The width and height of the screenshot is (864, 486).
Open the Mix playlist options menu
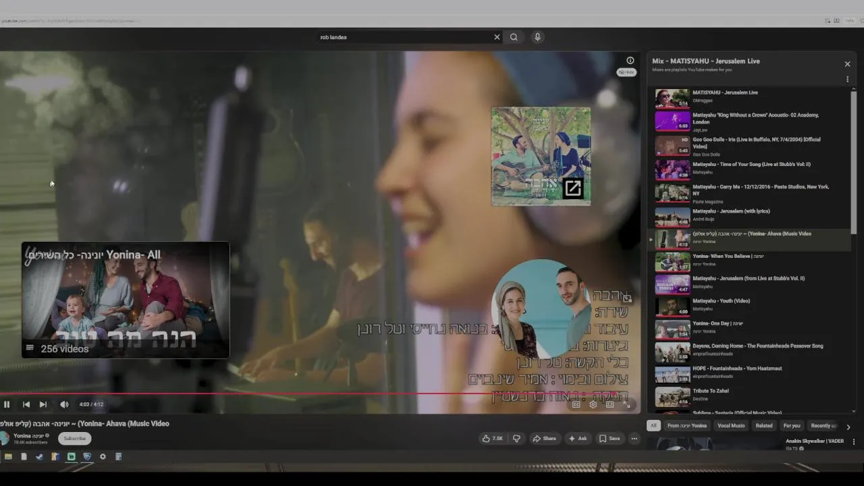point(847,79)
